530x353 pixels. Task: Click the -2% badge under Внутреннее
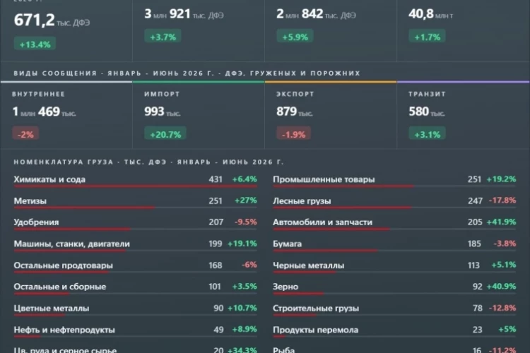[25, 133]
